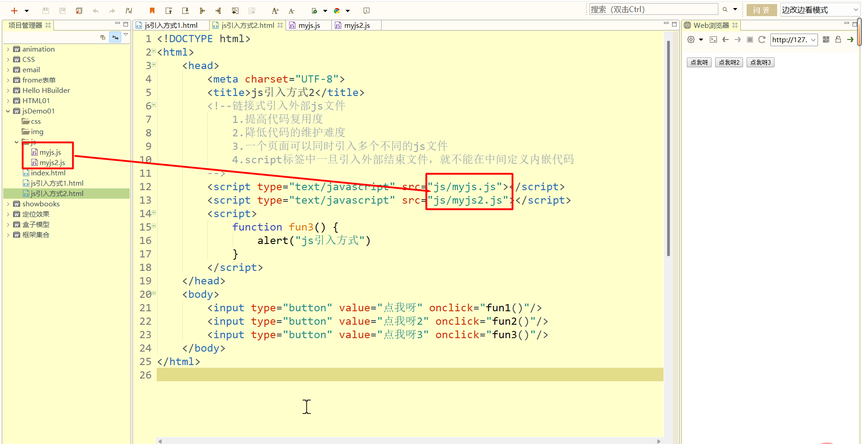862x444 pixels.
Task: Open the Run icon's dropdown arrow
Action: 325,11
